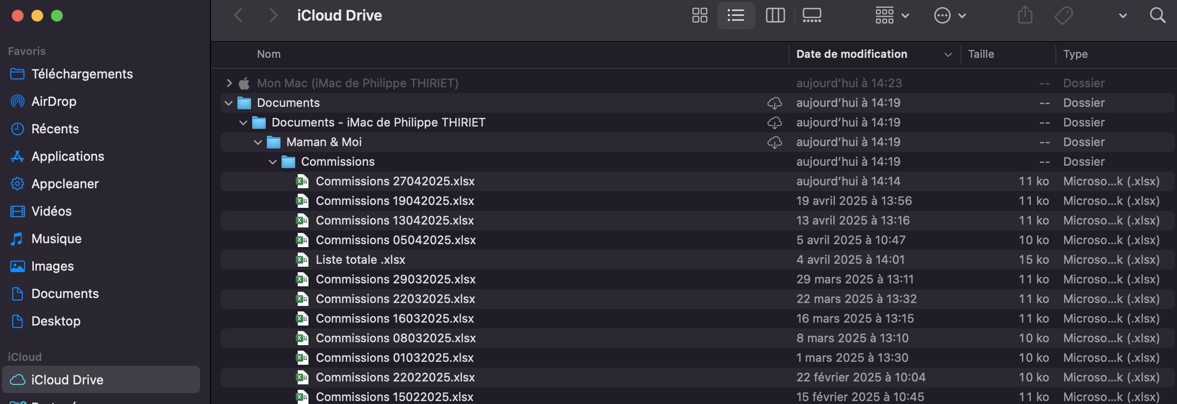Expand the Mon Mac folder
1177x404 pixels.
click(x=229, y=83)
